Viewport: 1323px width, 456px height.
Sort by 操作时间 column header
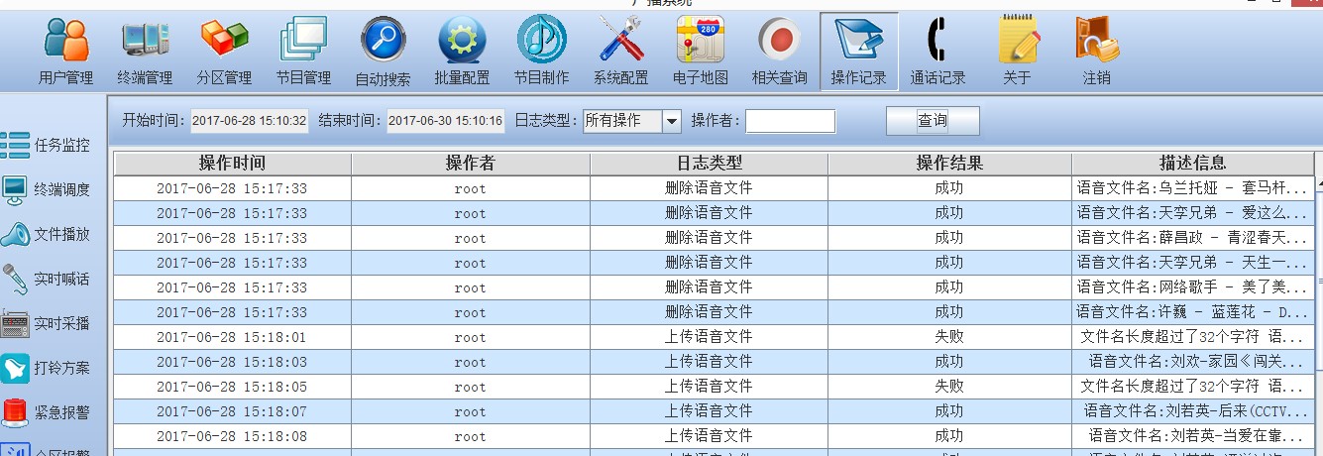(x=232, y=164)
